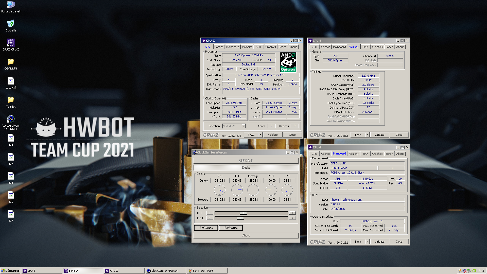Screen dimensions: 487x274
Task: Click PCI-E slider right arrow in ClockGen
Action: (292, 218)
